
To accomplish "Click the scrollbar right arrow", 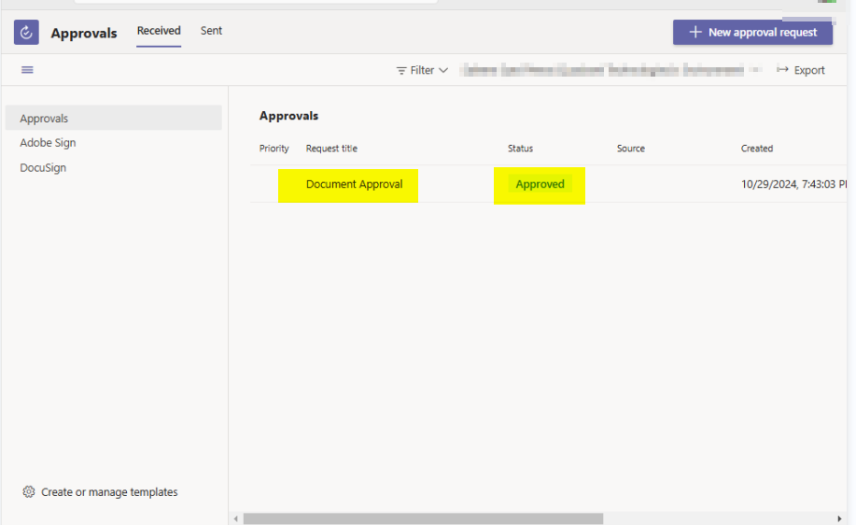I will [839, 518].
